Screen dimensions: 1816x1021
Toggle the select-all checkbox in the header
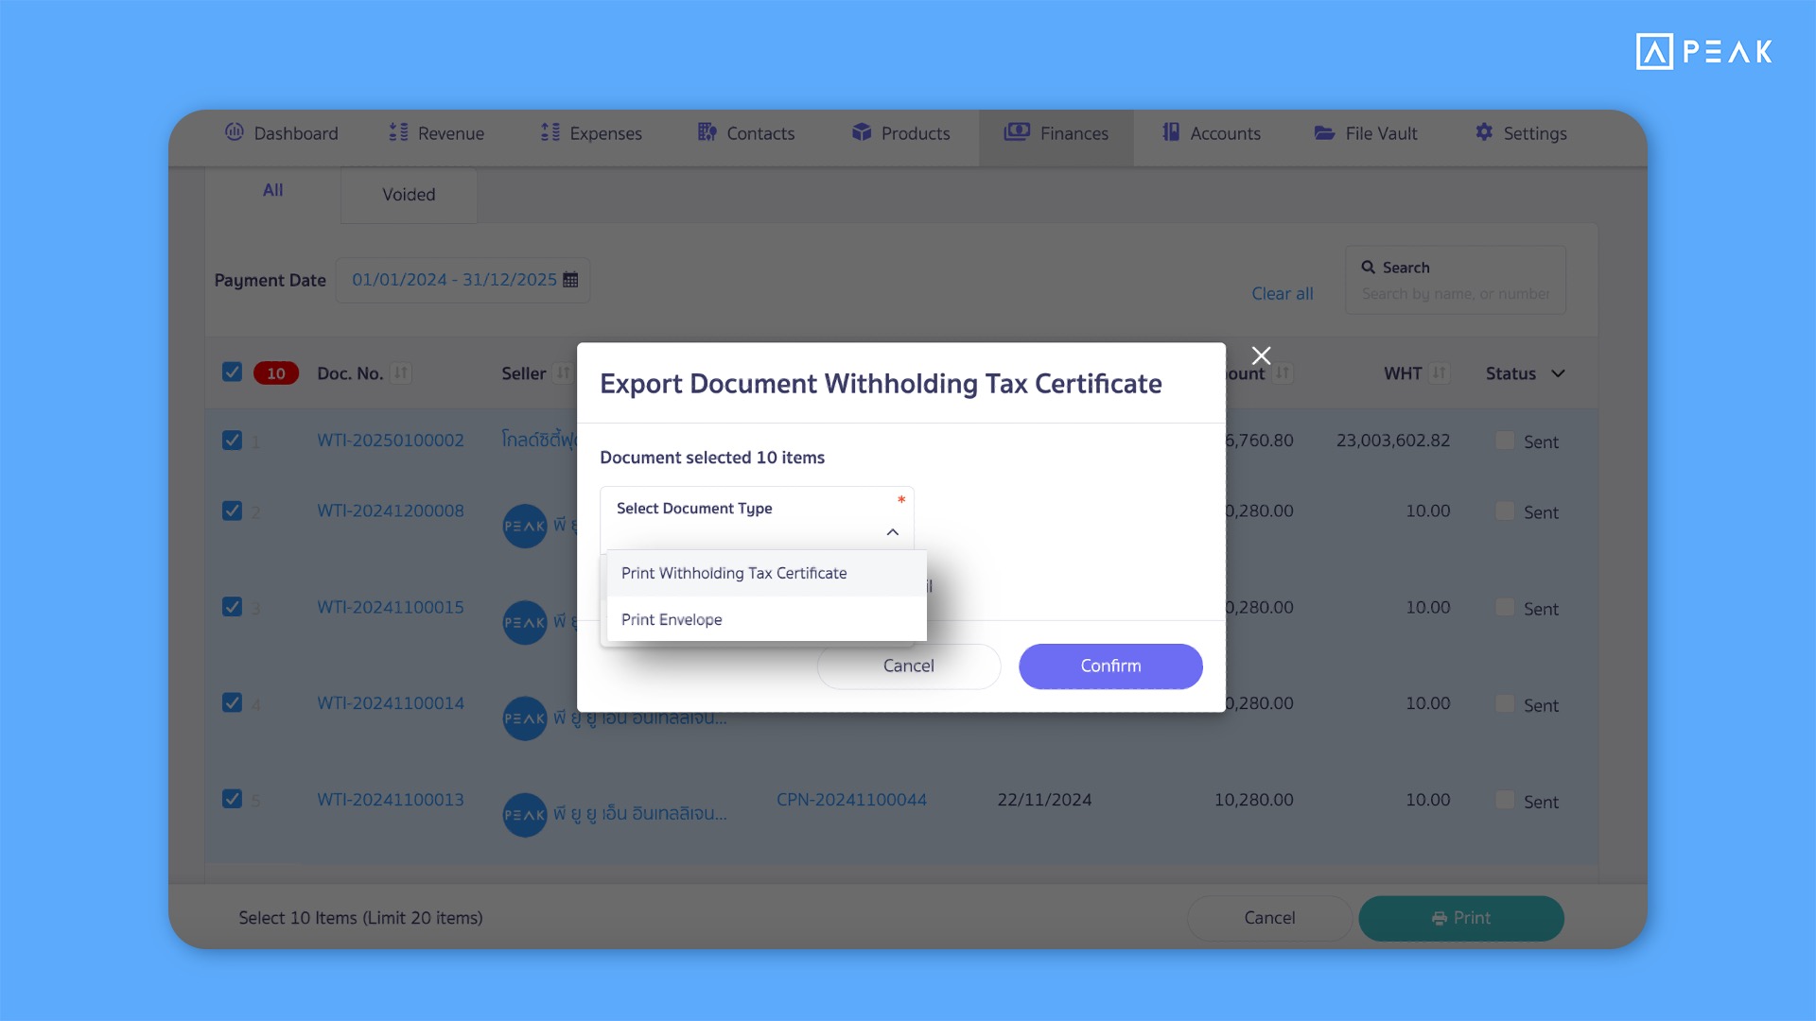point(232,372)
